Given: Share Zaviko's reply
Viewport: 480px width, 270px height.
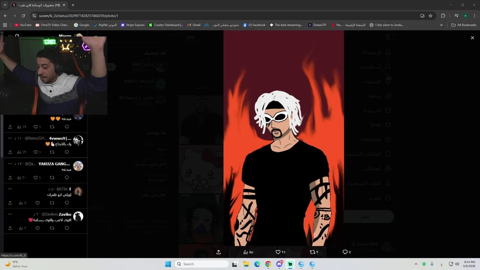Looking at the screenshot, I should 10,228.
